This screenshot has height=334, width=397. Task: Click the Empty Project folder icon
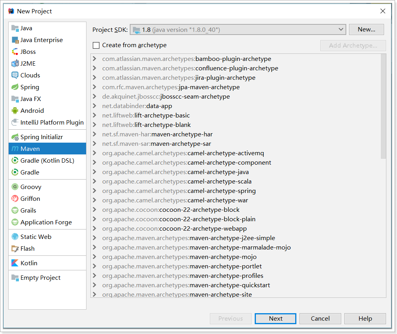coord(15,278)
